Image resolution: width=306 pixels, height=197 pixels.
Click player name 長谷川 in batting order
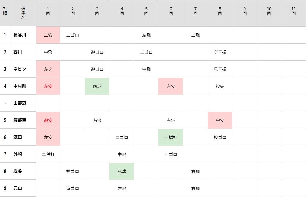coord(20,35)
